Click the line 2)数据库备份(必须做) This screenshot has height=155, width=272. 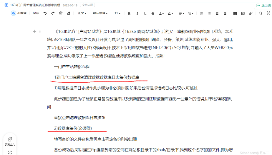point(73,128)
